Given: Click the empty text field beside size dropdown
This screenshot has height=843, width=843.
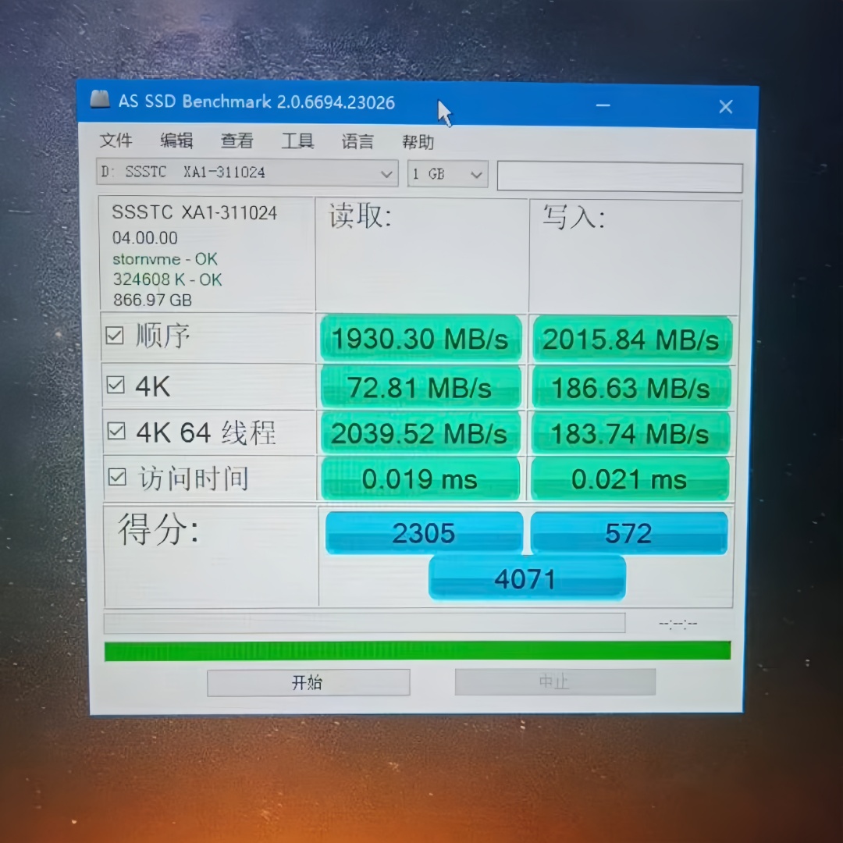Looking at the screenshot, I should [620, 176].
